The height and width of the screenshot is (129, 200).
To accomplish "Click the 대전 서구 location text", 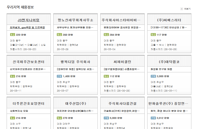I will (15, 124).
